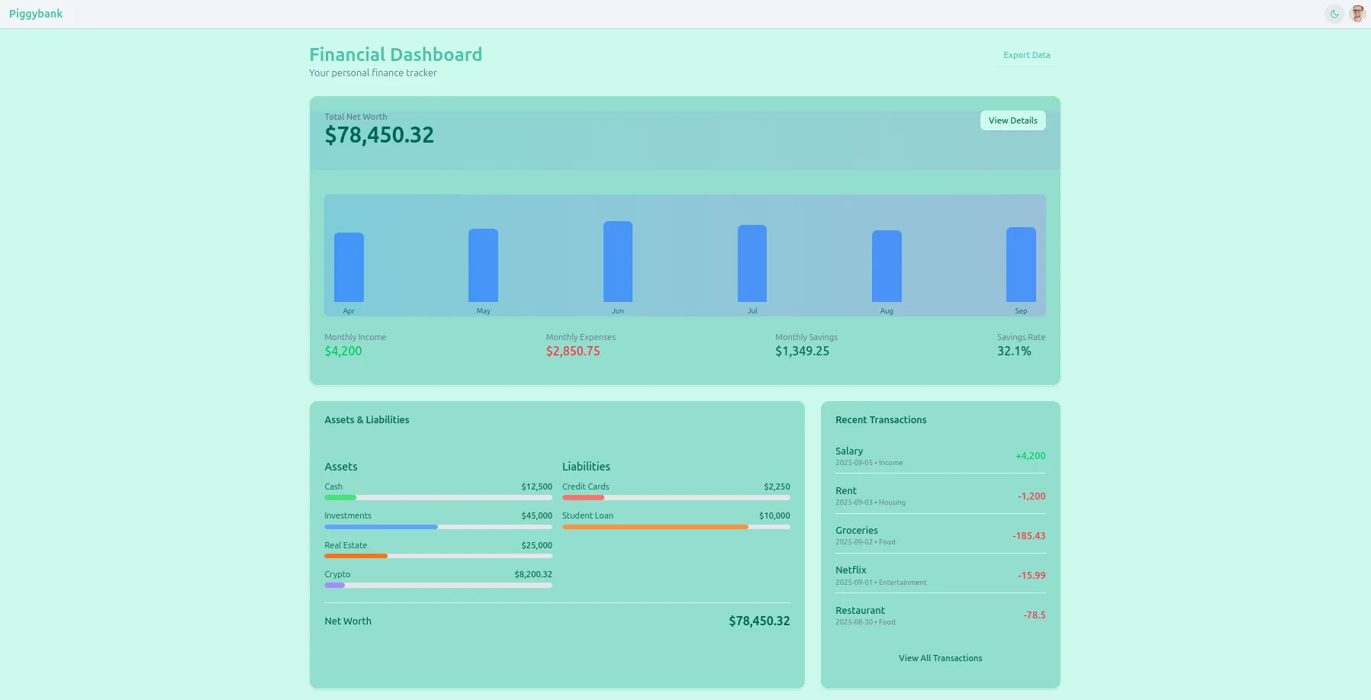1371x700 pixels.
Task: Click the -185.43 groceries amount
Action: pyautogui.click(x=1029, y=536)
